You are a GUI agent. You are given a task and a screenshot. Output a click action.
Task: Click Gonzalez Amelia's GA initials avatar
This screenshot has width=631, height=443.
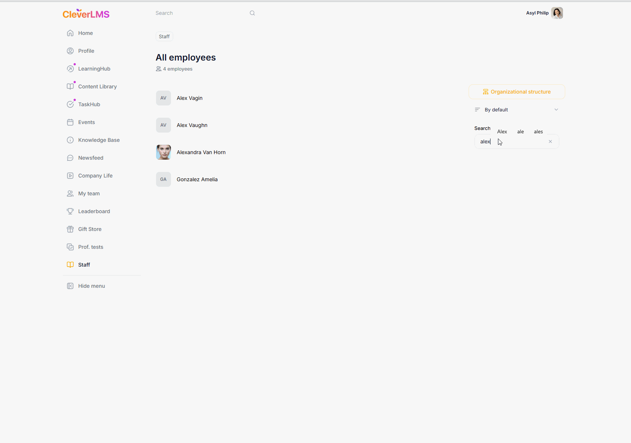164,179
